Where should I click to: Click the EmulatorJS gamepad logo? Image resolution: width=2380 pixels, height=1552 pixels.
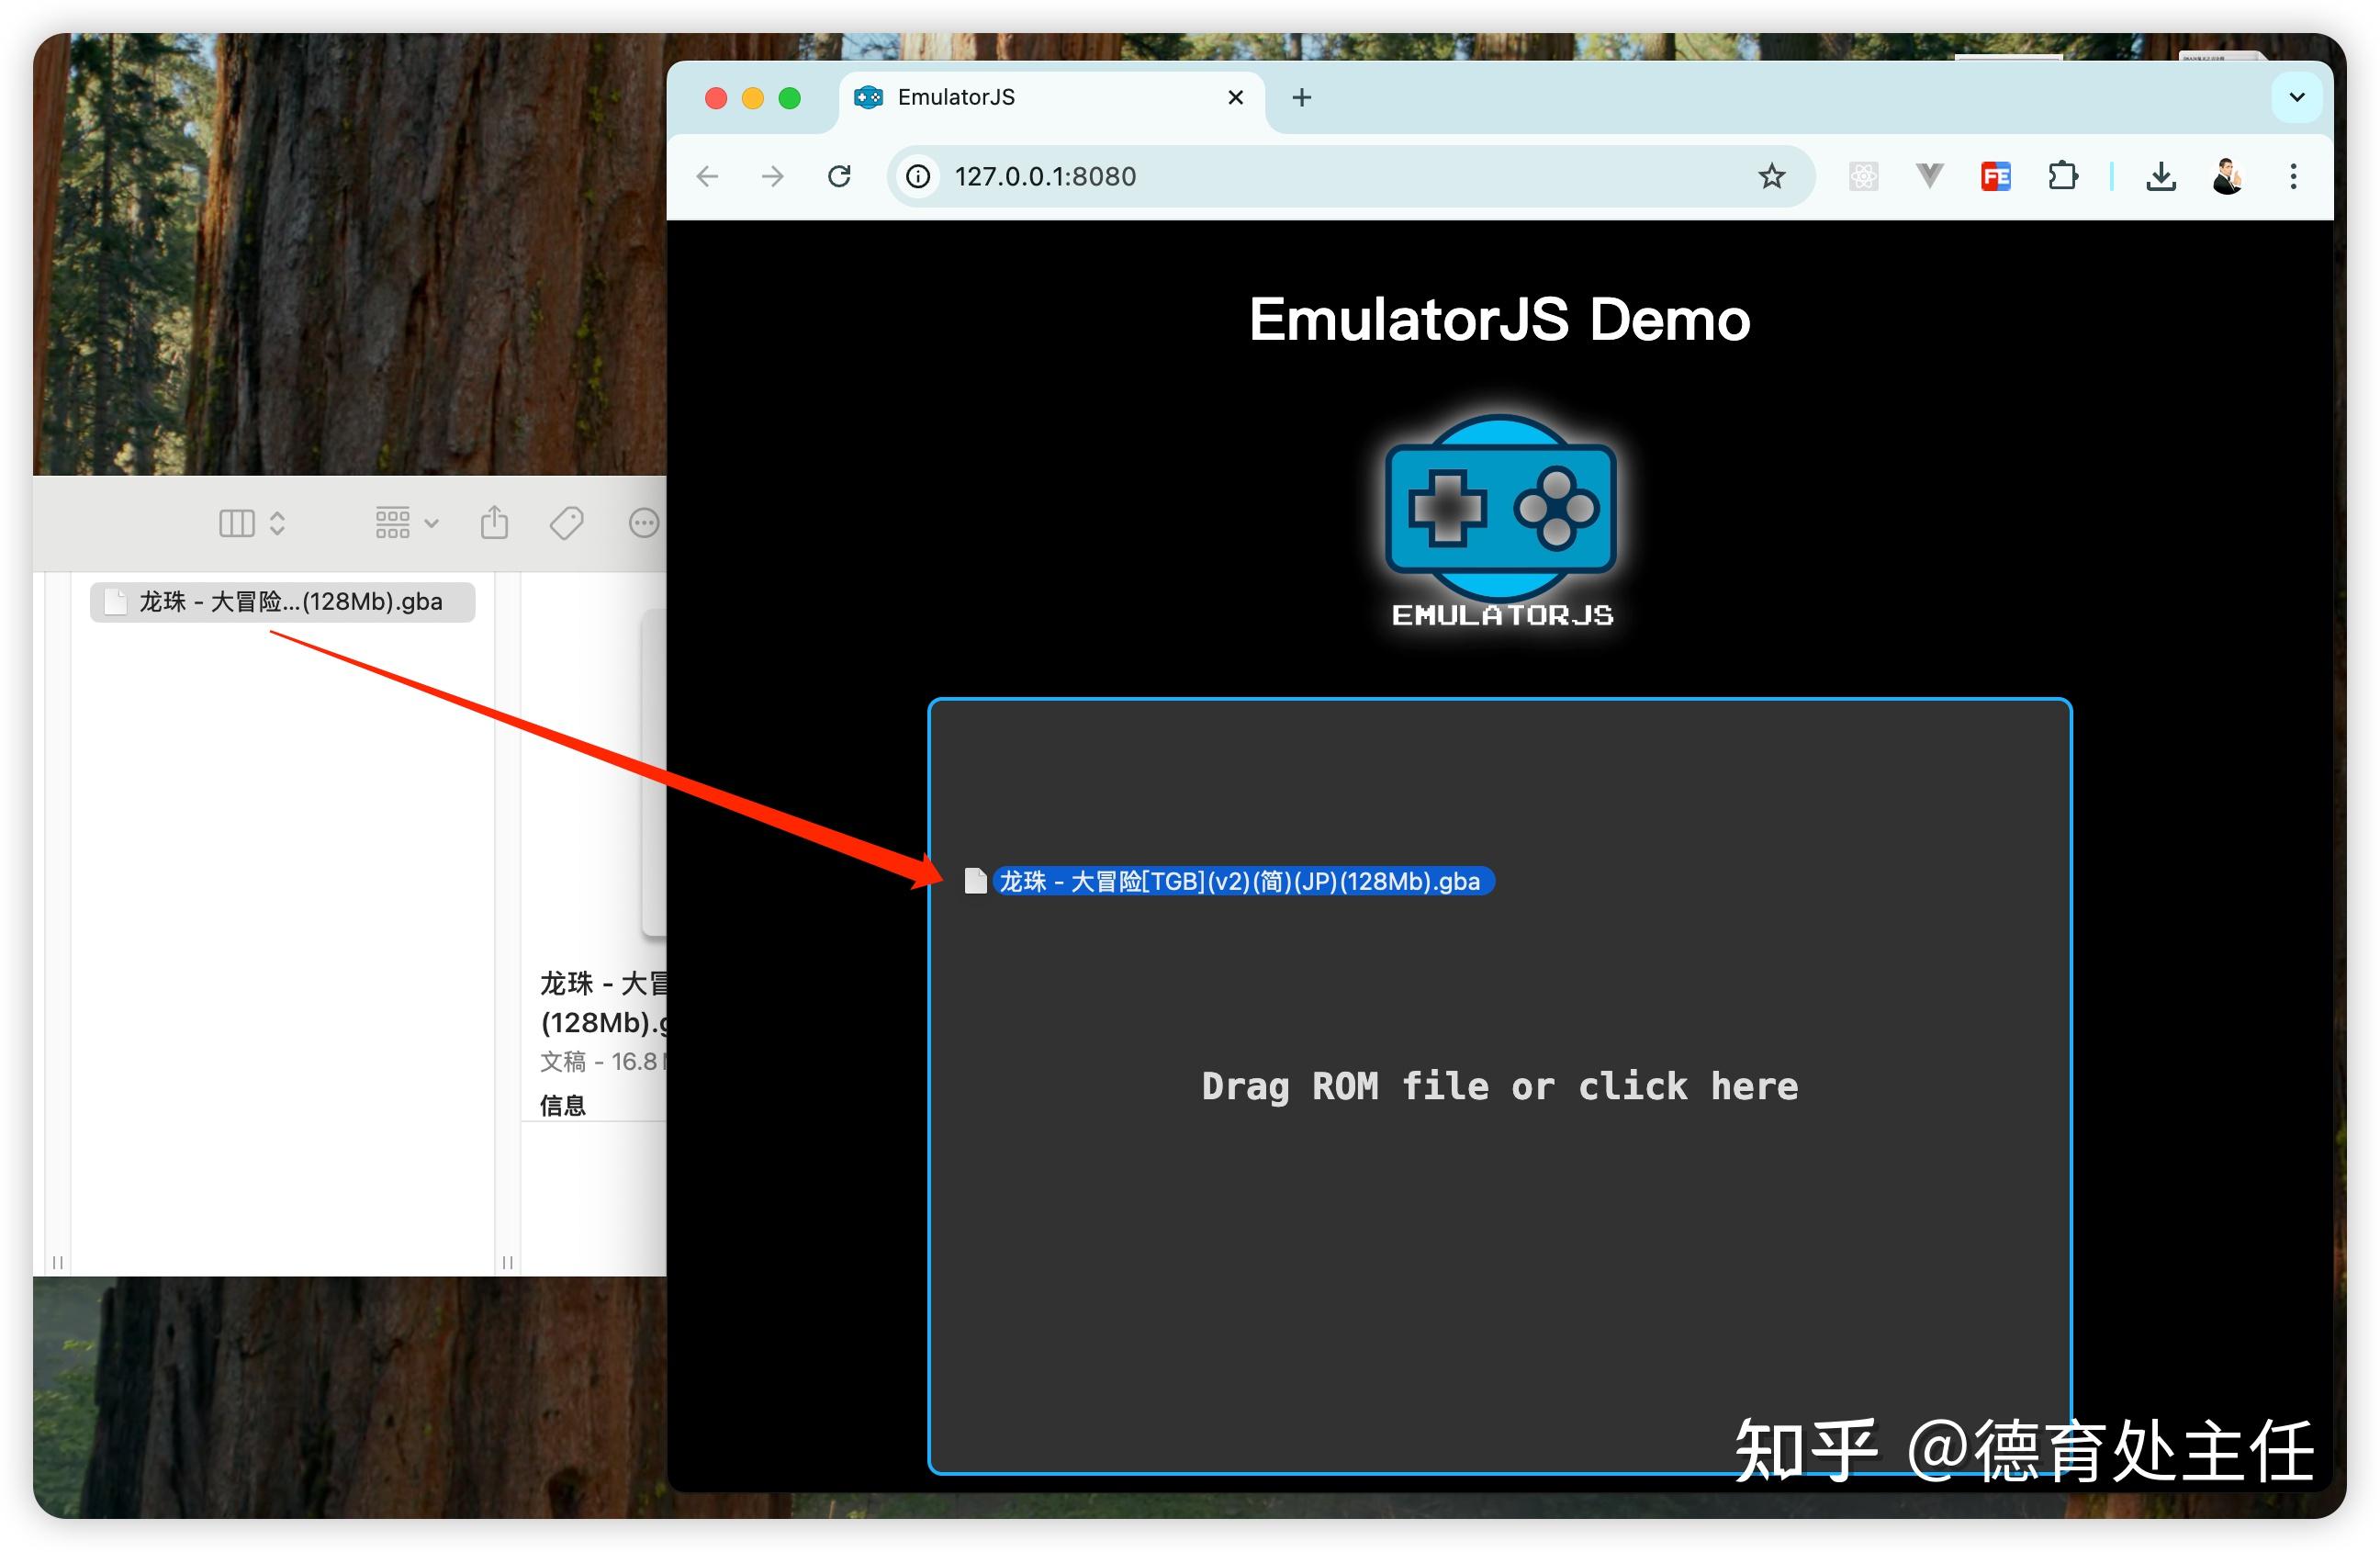[1501, 520]
